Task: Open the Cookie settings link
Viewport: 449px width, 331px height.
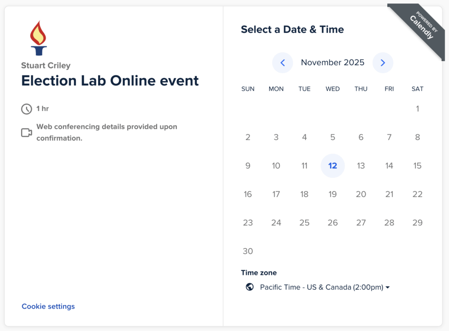Action: 48,306
